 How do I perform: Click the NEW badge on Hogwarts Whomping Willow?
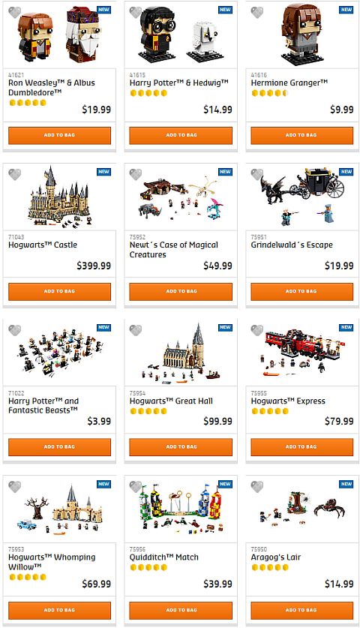click(103, 484)
